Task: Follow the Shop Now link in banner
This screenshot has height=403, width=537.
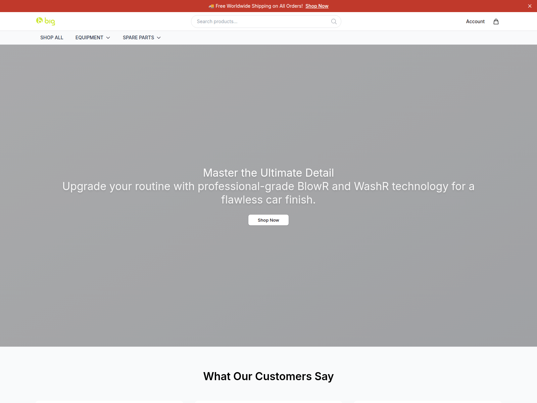Action: (317, 6)
